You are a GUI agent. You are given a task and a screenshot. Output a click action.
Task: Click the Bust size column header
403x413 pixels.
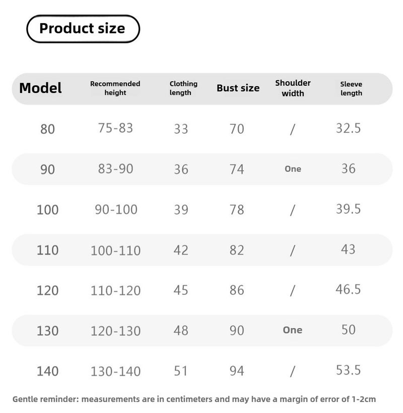point(238,88)
